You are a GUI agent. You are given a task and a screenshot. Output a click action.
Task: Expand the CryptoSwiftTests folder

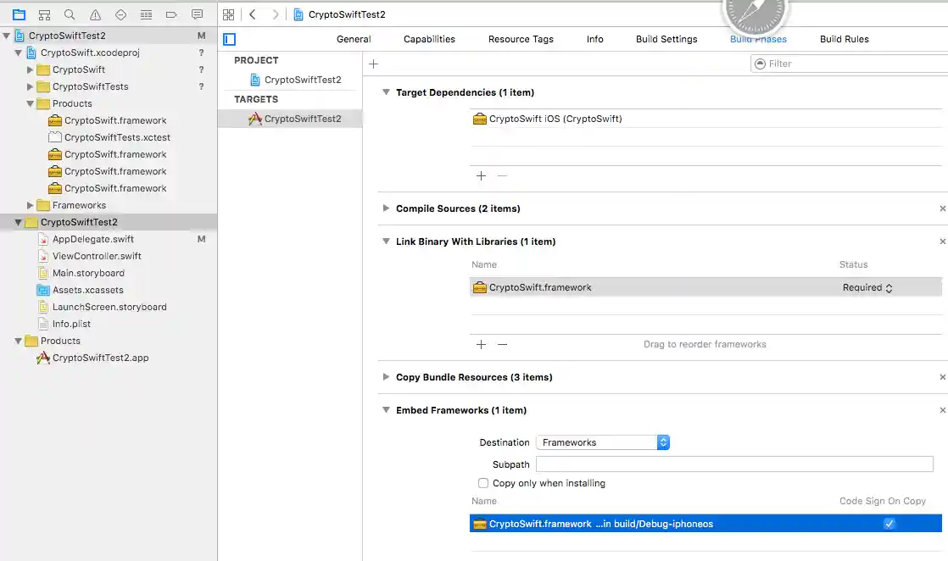[30, 87]
